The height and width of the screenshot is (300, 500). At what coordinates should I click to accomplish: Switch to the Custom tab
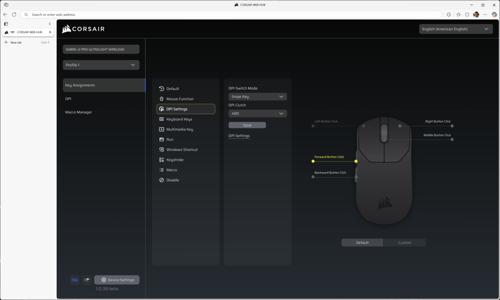(x=404, y=242)
